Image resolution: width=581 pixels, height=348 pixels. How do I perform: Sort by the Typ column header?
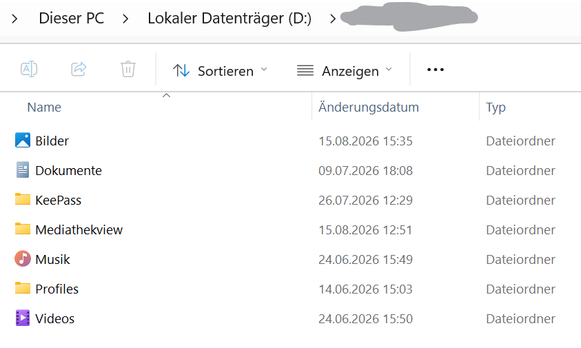(x=496, y=108)
